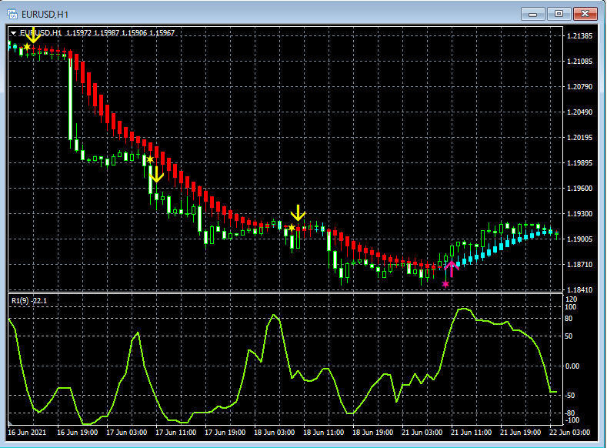Screen dimensions: 607x448
Task: Click the 16 Jun 2021 date label
Action: (x=27, y=432)
